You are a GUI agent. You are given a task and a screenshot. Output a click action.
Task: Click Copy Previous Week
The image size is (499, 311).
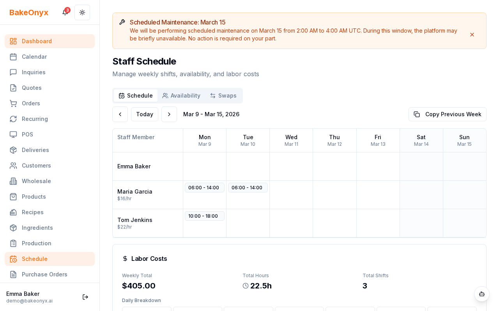click(x=447, y=114)
